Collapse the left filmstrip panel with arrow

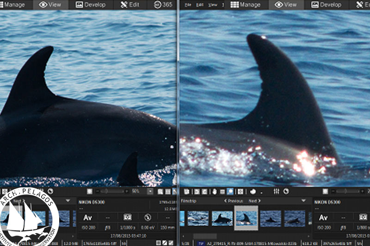(68, 201)
